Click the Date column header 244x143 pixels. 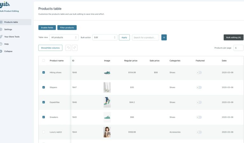point(224,60)
